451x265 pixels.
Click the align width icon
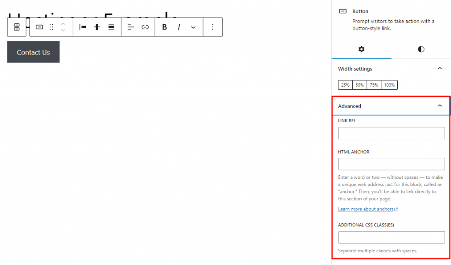pos(111,27)
